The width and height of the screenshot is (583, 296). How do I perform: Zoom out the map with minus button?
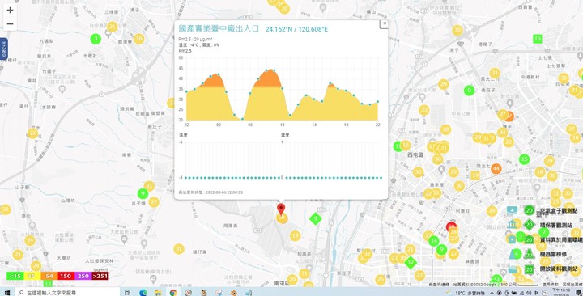point(10,24)
